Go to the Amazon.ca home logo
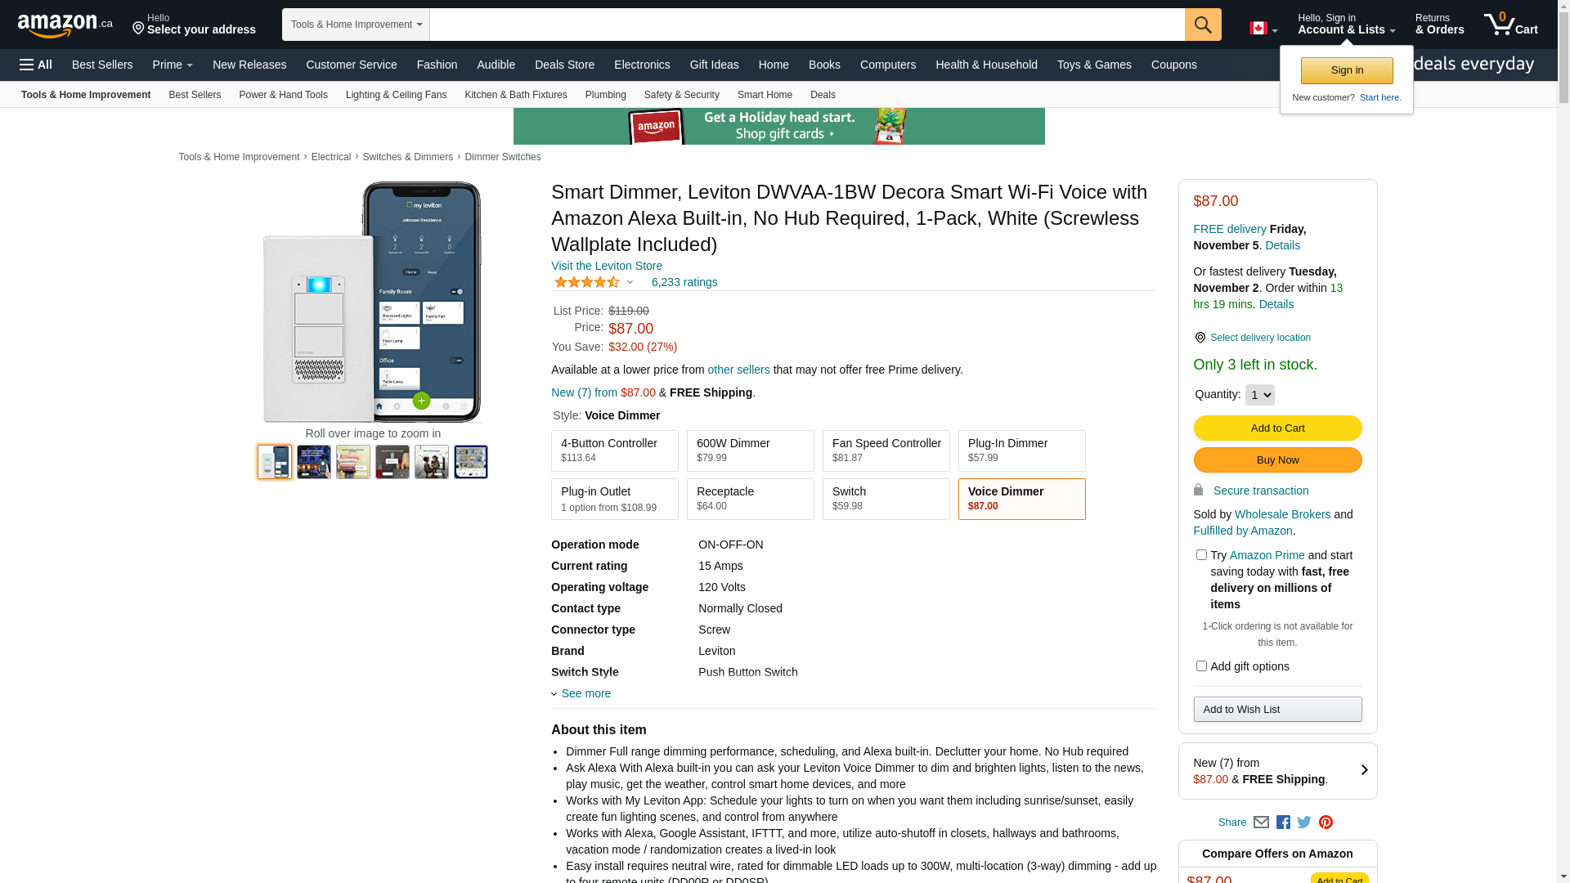The image size is (1570, 883). [x=65, y=25]
